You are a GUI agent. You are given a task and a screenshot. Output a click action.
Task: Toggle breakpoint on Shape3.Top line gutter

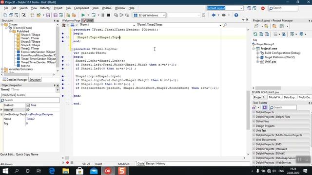[x=63, y=37]
